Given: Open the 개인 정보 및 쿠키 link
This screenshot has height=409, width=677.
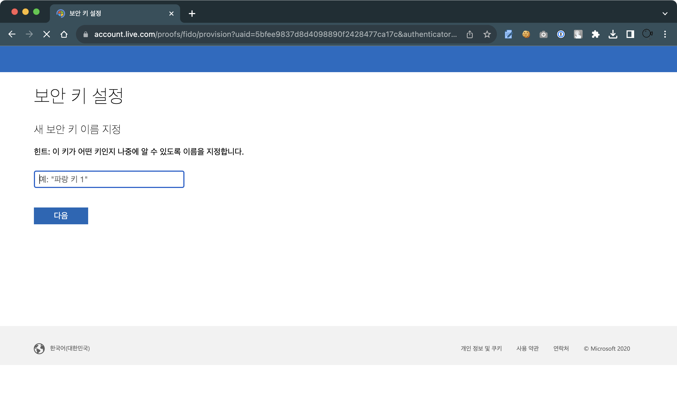Looking at the screenshot, I should click(x=481, y=348).
